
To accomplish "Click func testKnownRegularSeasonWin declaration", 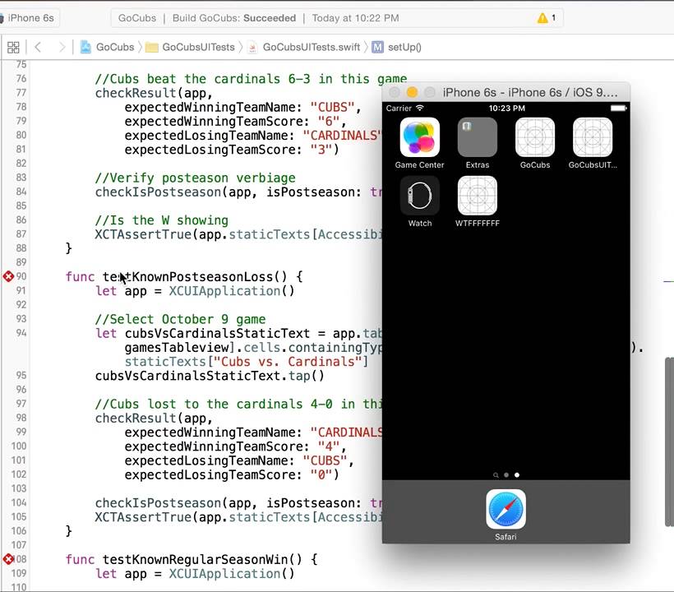I will coord(192,559).
